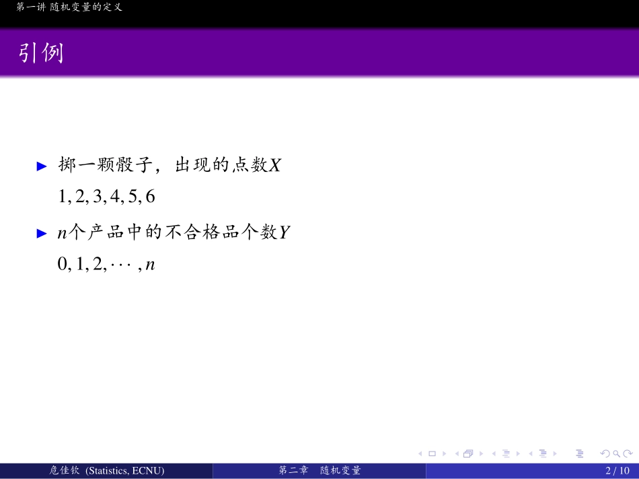Click the next-section arrow in the navigation bar
This screenshot has width=639, height=479.
(517, 454)
